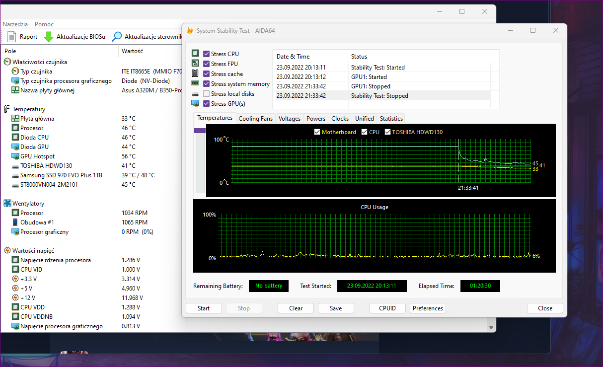Click the monitor icon beside Stress GPU(s)
The height and width of the screenshot is (367, 603).
tap(195, 103)
